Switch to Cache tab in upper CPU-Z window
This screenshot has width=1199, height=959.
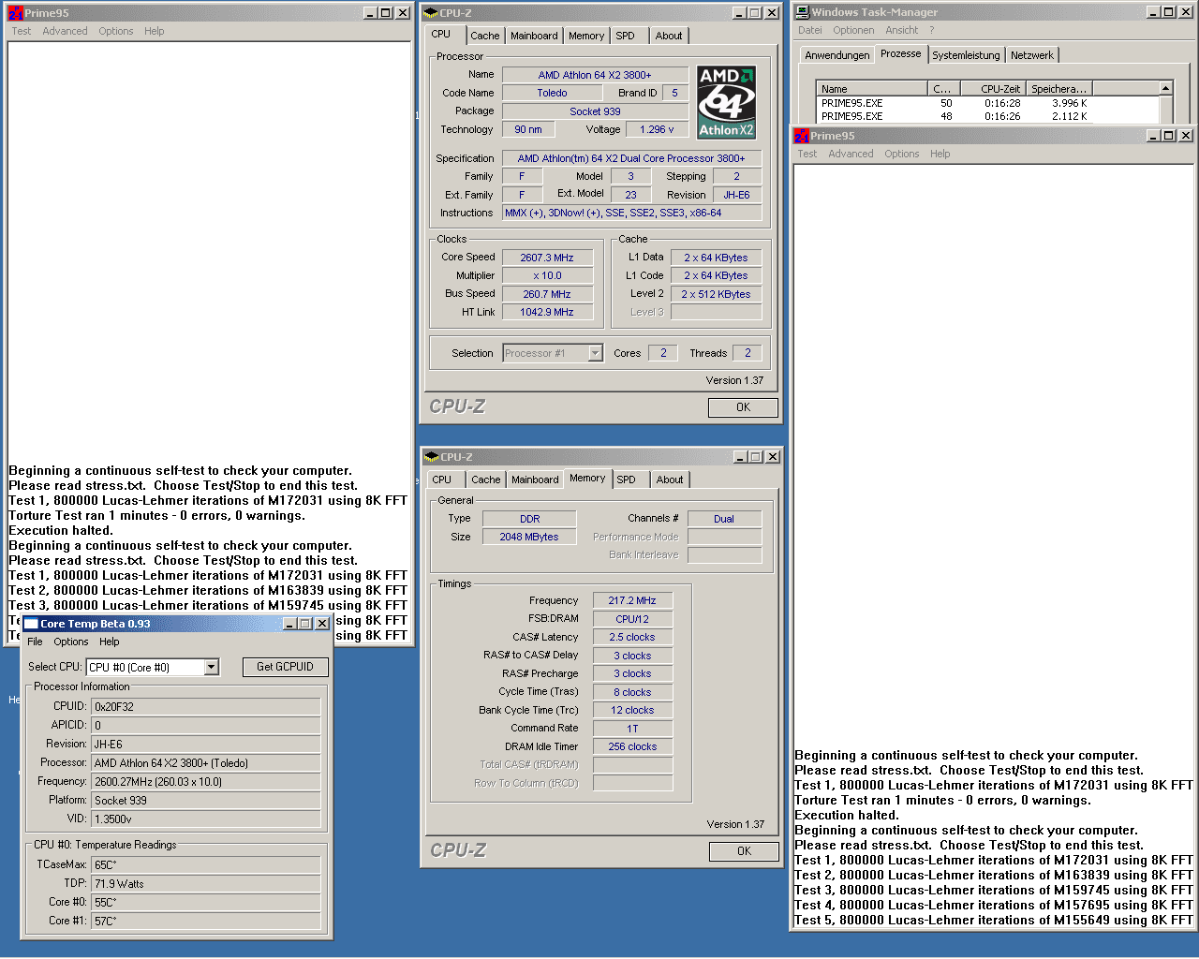[485, 36]
